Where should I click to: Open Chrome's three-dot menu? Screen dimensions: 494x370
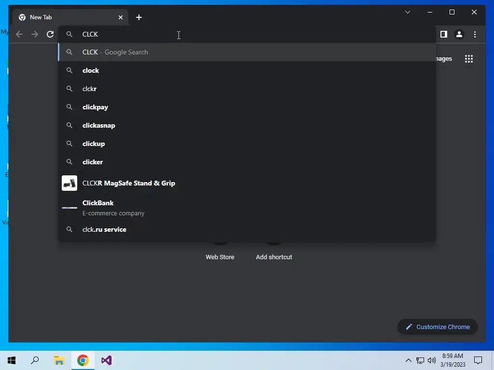475,34
